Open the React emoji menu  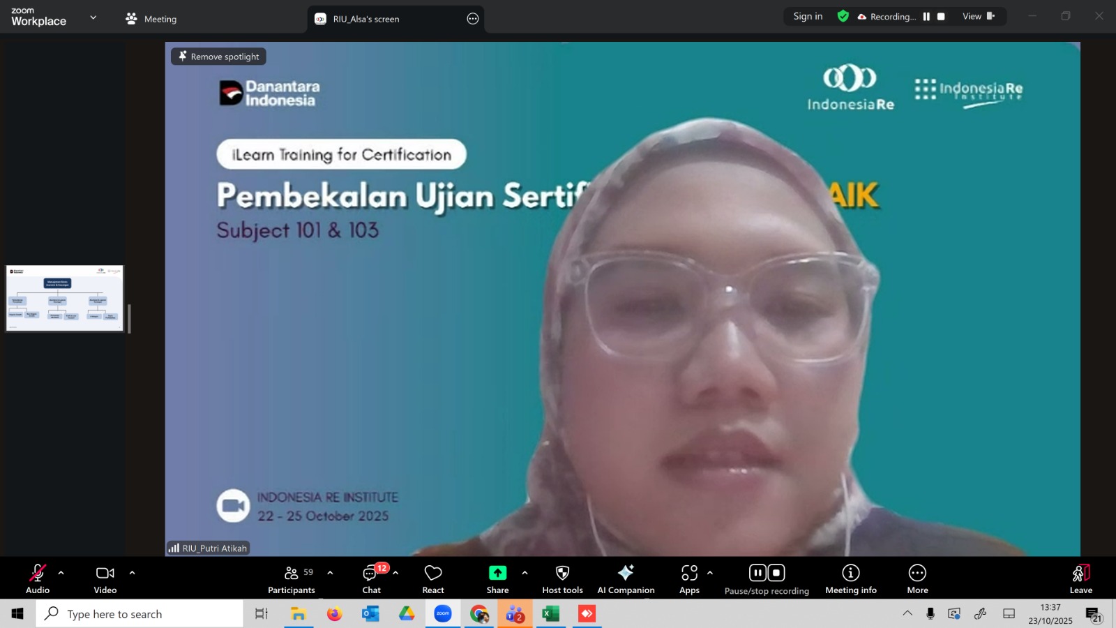click(433, 579)
